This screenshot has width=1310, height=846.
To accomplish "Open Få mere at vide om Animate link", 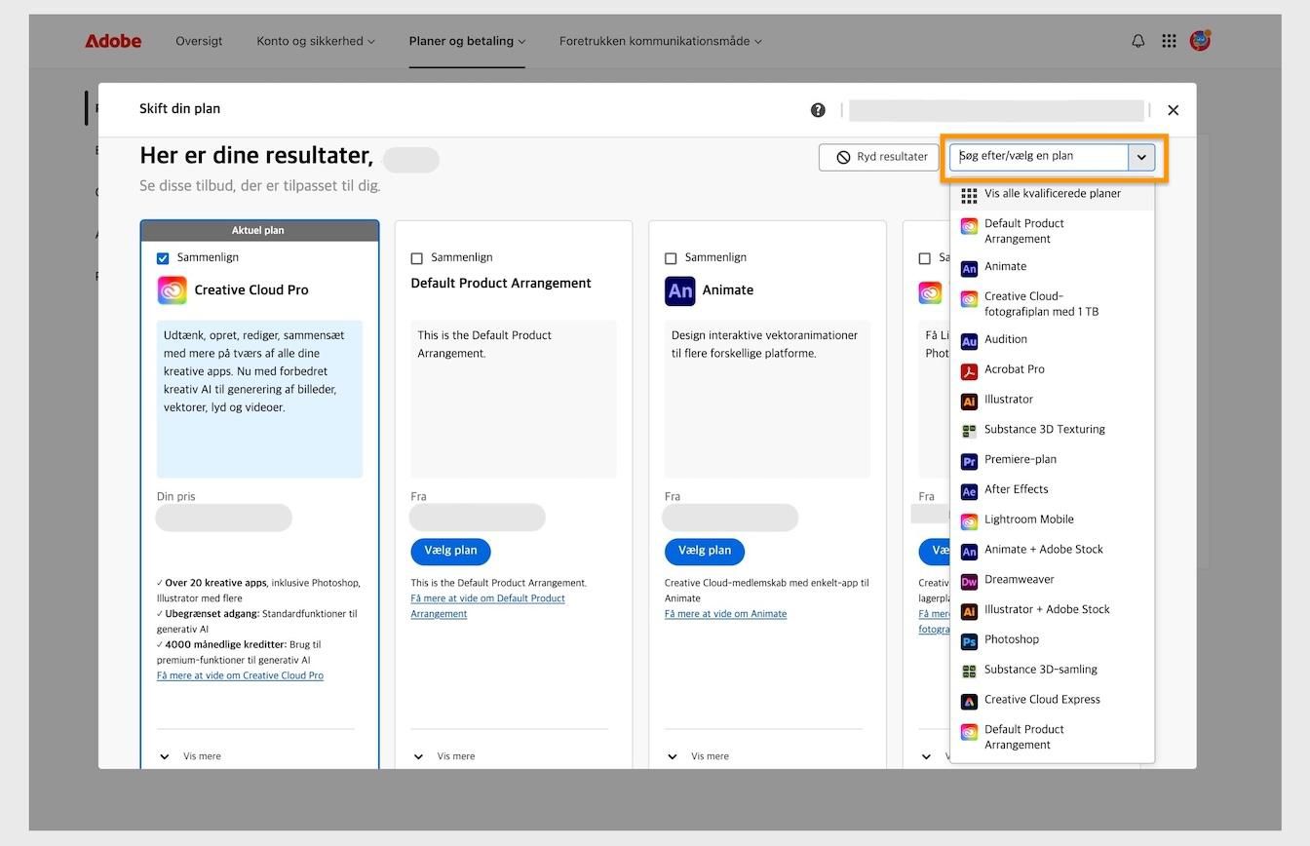I will coord(725,614).
